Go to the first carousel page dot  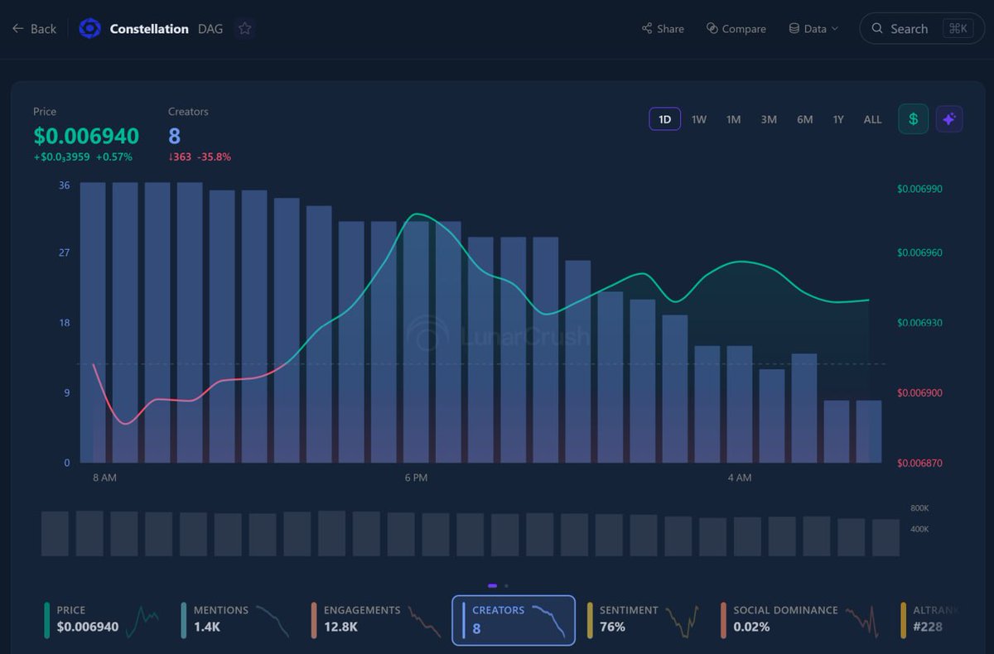tap(493, 585)
